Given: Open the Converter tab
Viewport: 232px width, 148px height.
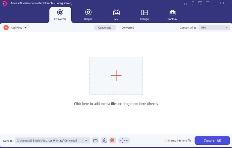Looking at the screenshot, I should click(x=60, y=15).
